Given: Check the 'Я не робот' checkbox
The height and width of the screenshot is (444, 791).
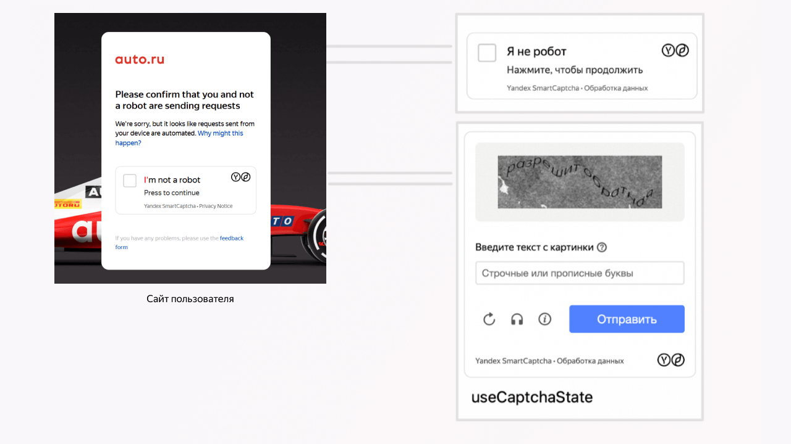Looking at the screenshot, I should pos(487,52).
